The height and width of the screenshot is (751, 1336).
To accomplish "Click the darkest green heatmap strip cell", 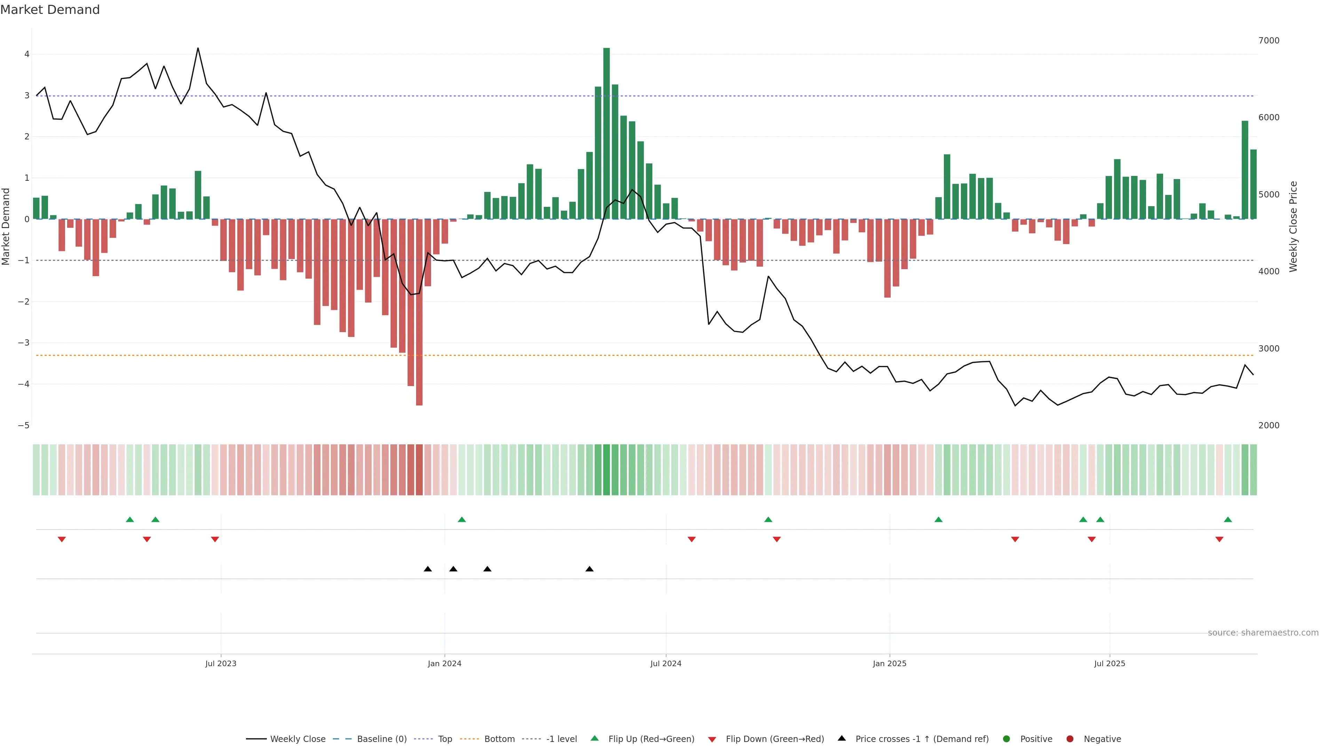I will (x=606, y=470).
